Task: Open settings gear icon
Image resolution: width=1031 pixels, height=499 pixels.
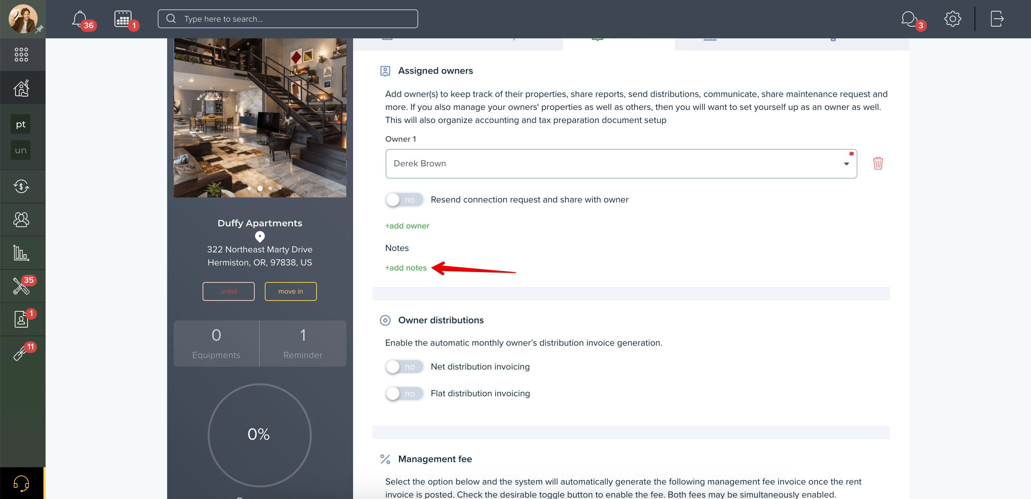Action: (952, 18)
